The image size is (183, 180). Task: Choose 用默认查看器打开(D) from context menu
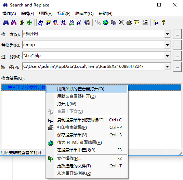click(x=87, y=96)
